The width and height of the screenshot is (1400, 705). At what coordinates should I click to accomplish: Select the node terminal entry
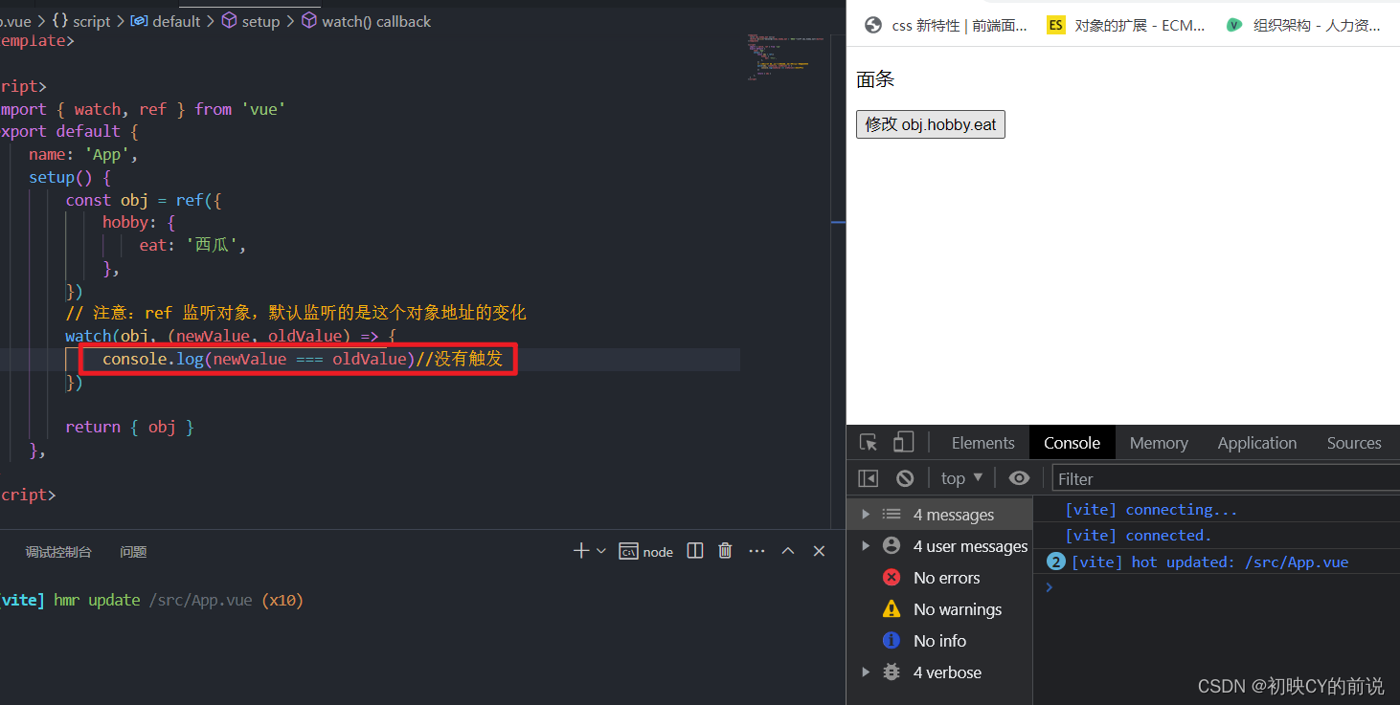[646, 552]
